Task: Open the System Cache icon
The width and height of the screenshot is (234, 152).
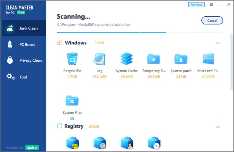Action: [x=127, y=59]
